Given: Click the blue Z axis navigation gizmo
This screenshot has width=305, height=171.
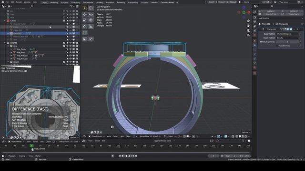Looking at the screenshot, I should pos(244,8).
